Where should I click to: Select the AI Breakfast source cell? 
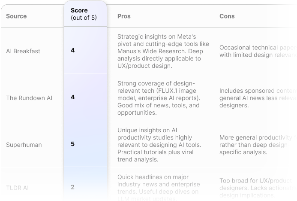[23, 51]
